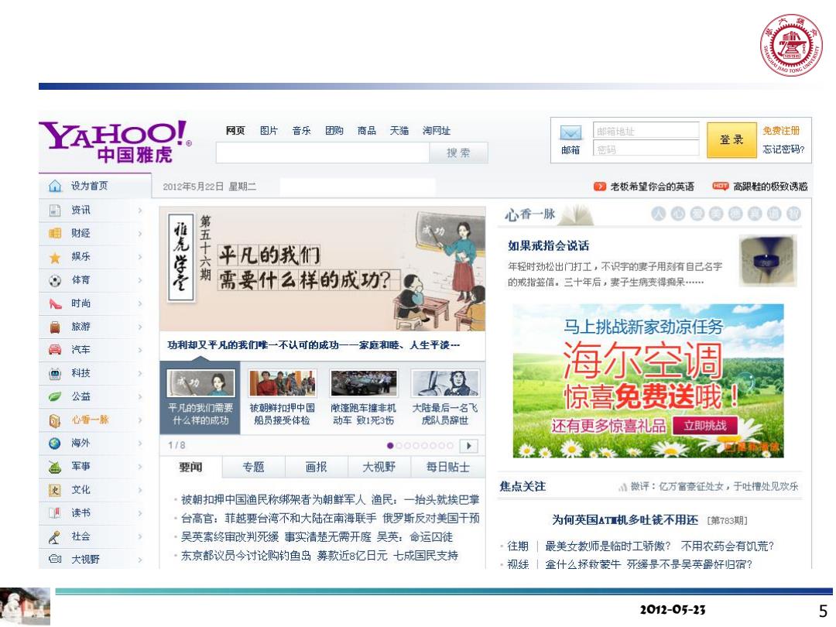Screen dimensions: 836x627
Task: Select the red car icon for 汽车
Action: 55,350
